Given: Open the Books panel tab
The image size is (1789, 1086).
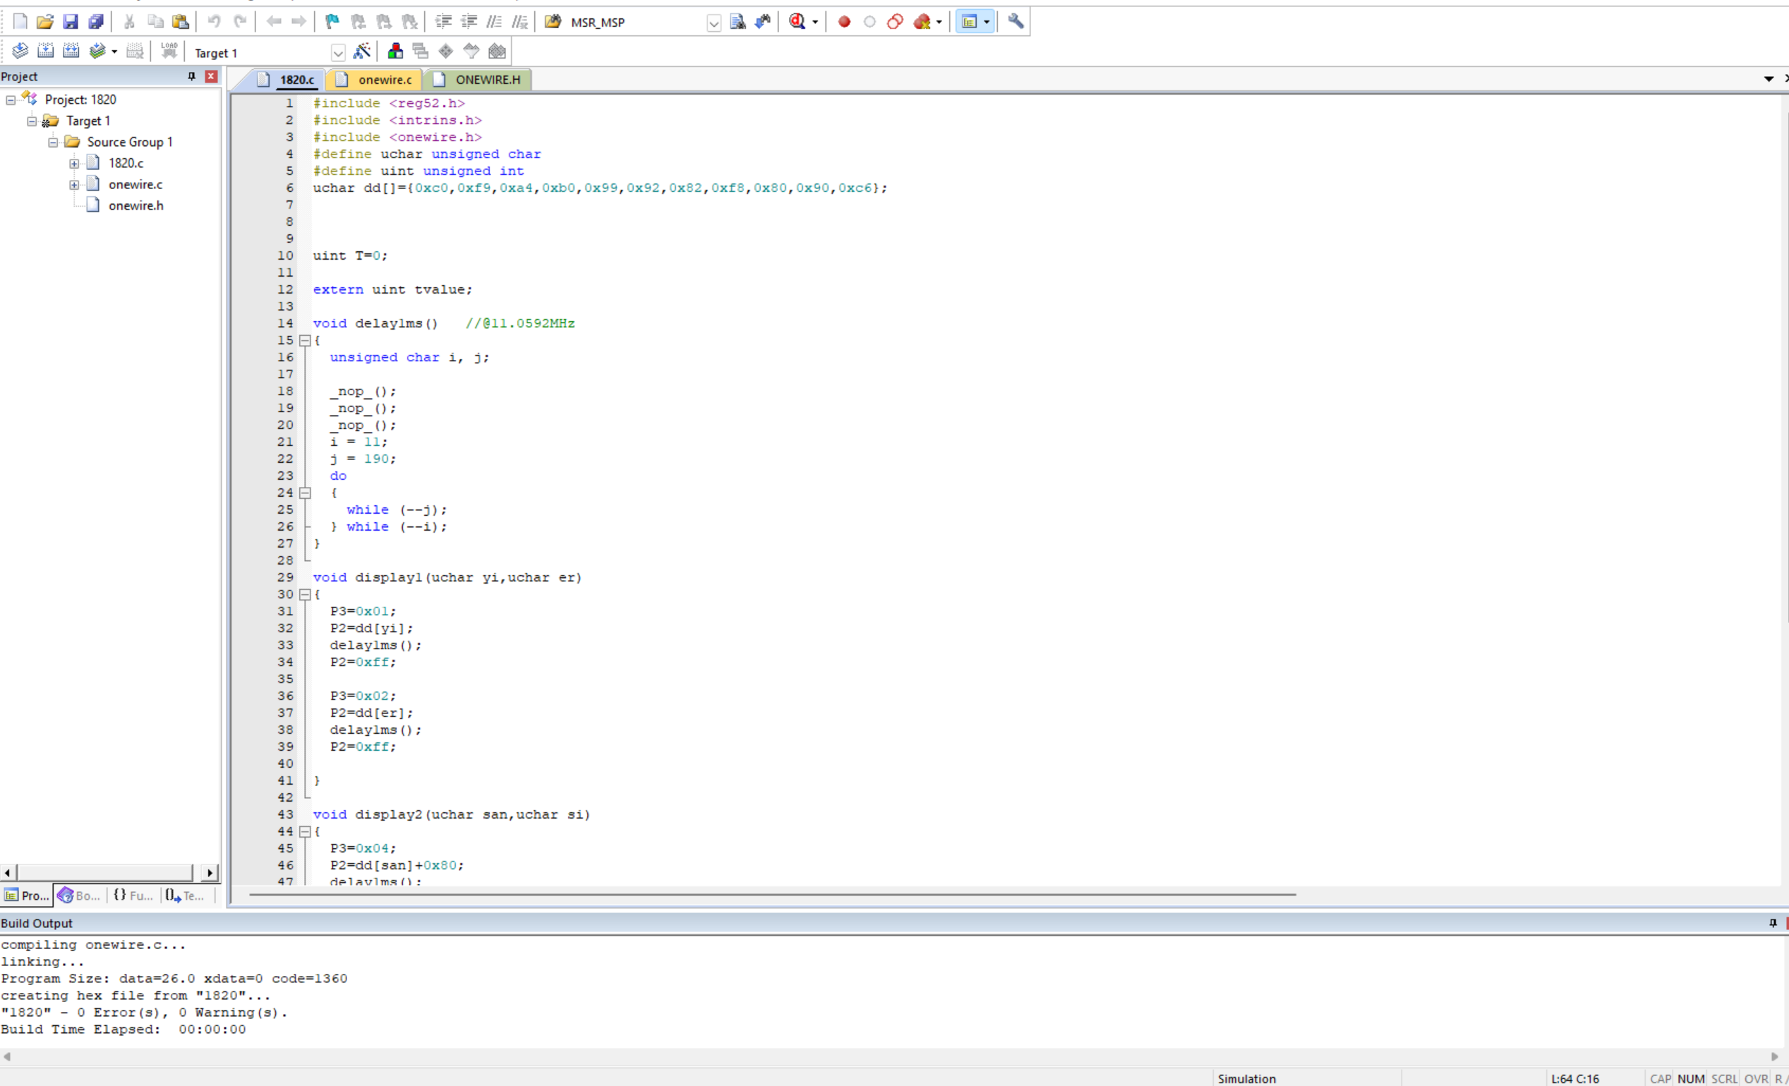Looking at the screenshot, I should click(79, 895).
